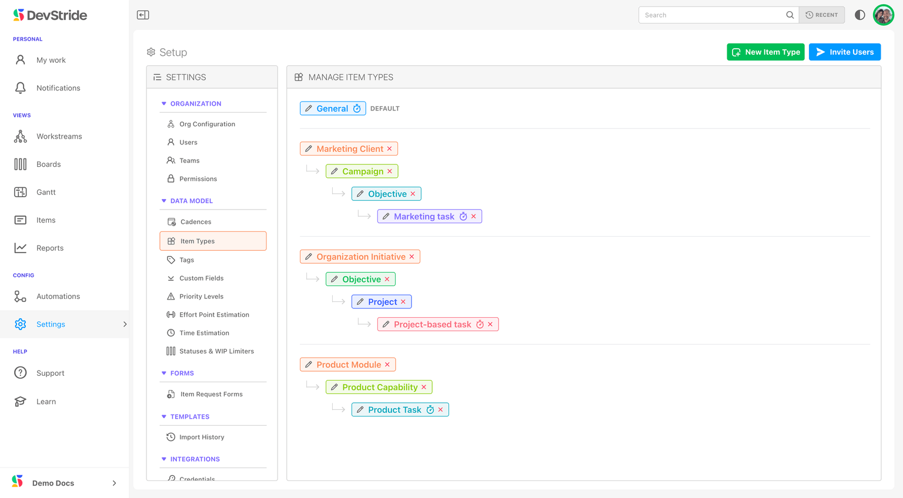
Task: Open the Gantt view
Action: click(46, 192)
